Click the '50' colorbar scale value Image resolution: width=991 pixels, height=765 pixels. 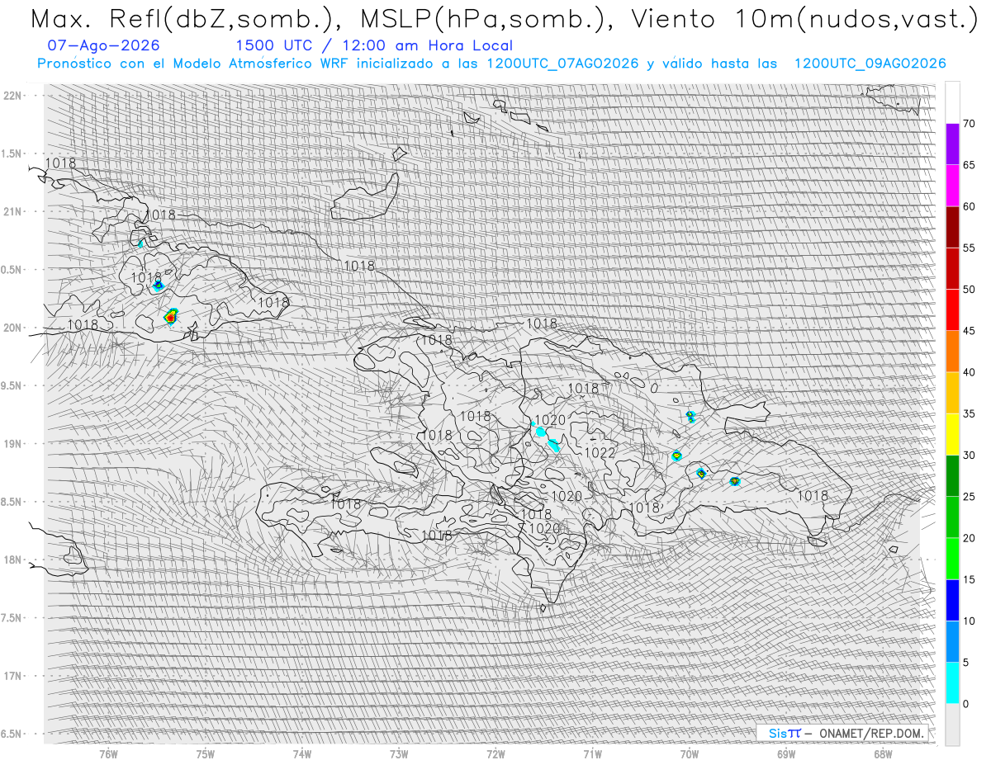(x=969, y=290)
